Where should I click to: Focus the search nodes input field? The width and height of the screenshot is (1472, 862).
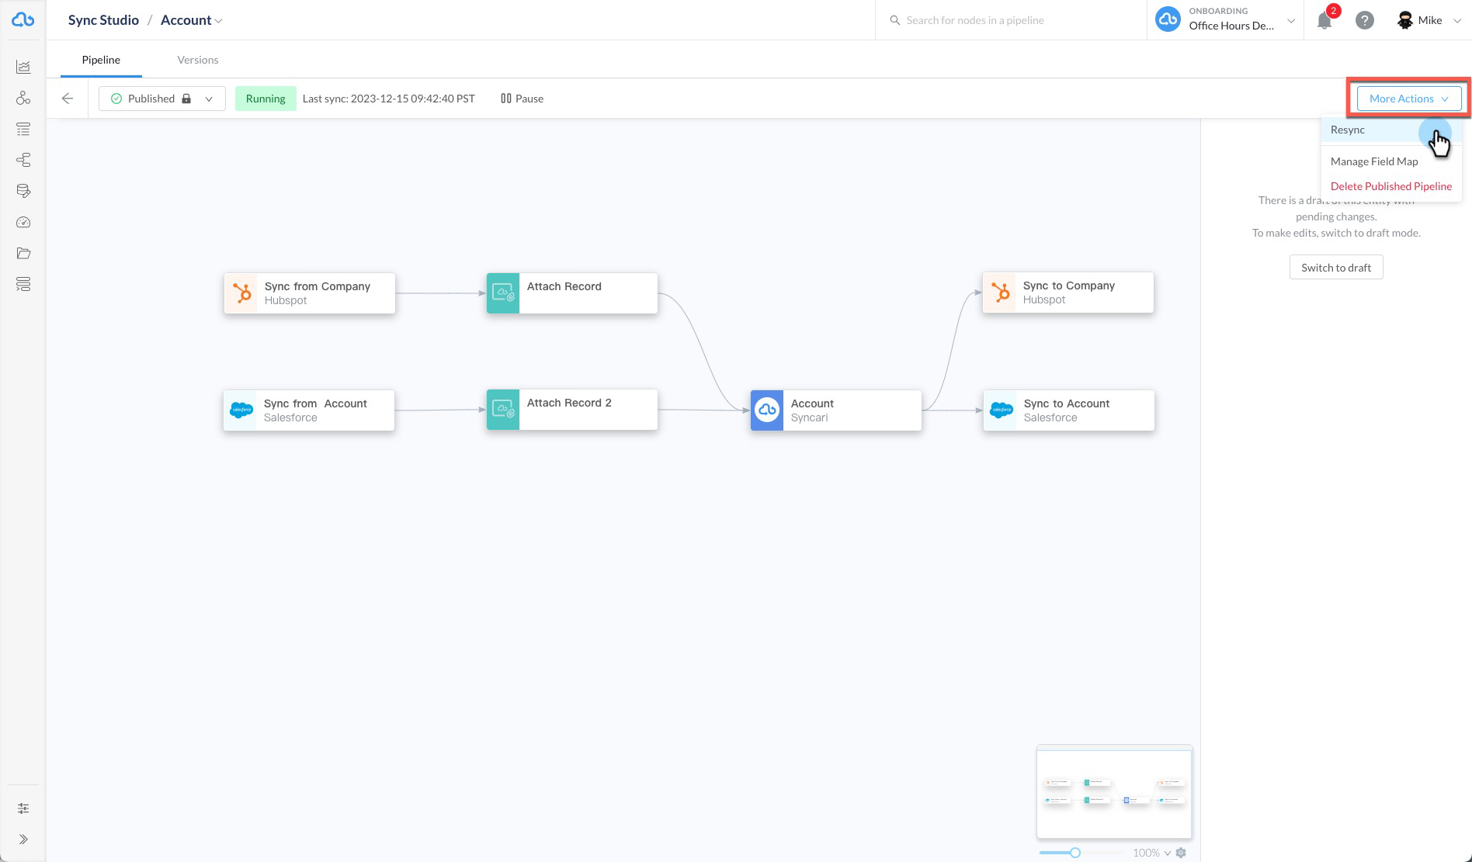(x=1011, y=20)
